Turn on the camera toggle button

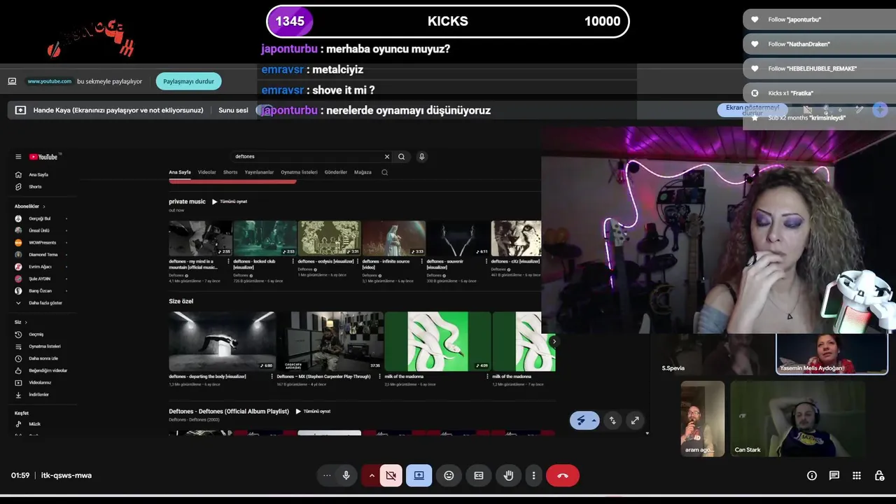(x=391, y=475)
